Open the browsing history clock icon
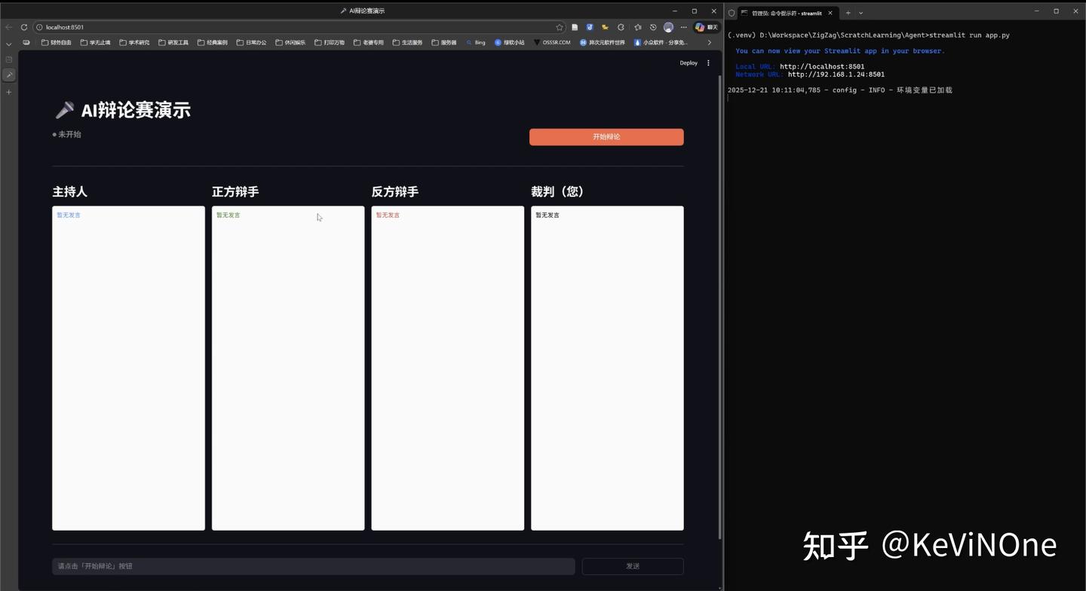 [652, 27]
